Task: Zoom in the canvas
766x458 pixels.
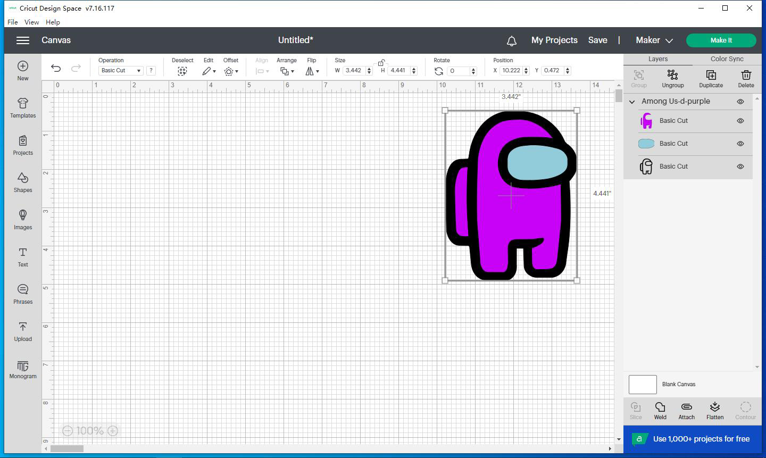Action: [113, 431]
